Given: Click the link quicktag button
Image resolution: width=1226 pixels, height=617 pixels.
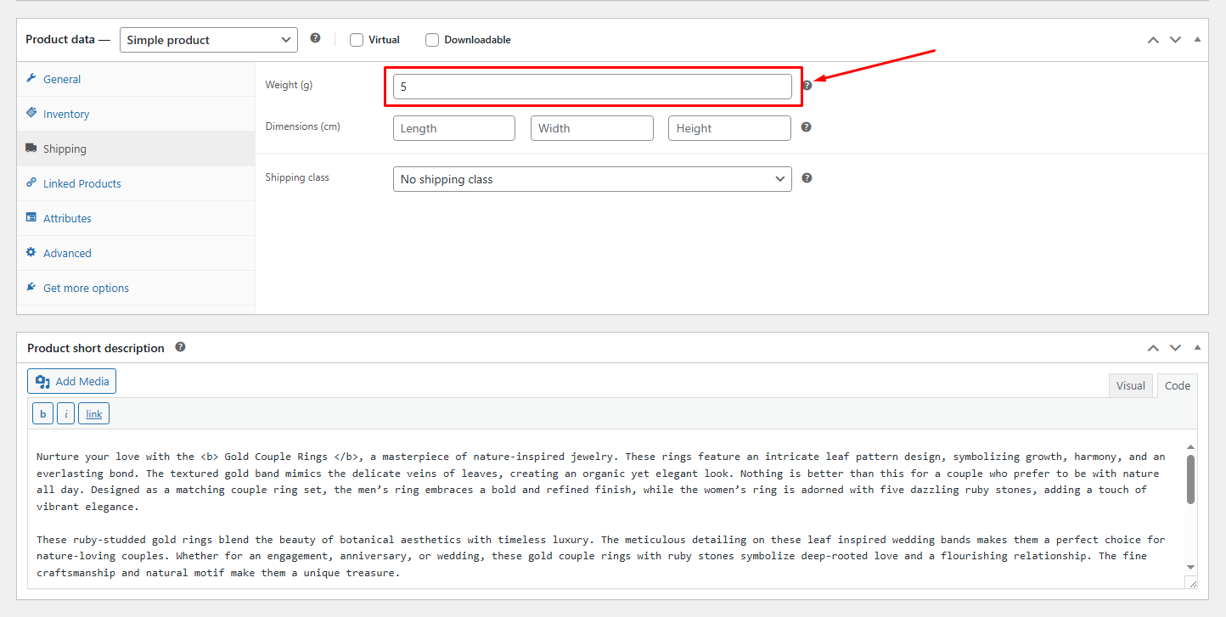Looking at the screenshot, I should coord(93,413).
